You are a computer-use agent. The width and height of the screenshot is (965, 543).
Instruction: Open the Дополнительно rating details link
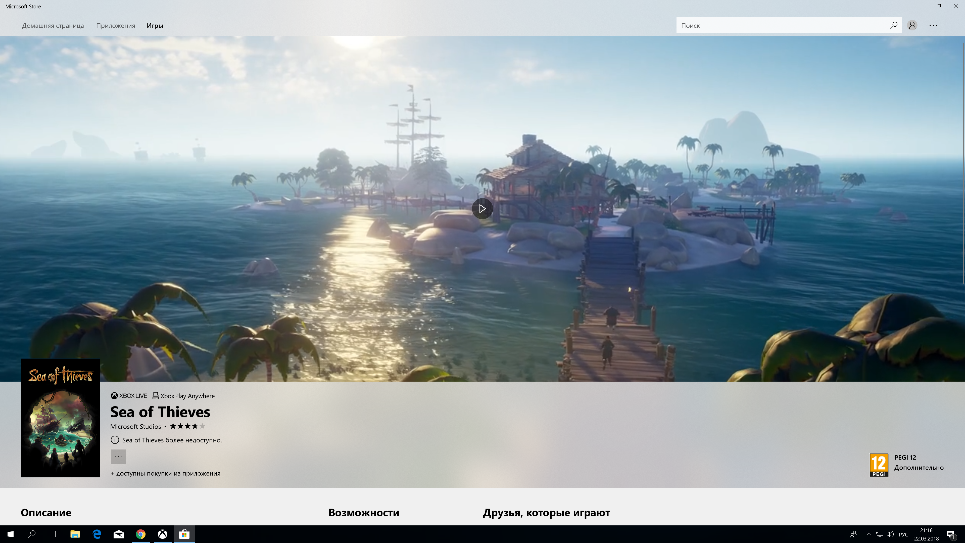click(919, 468)
